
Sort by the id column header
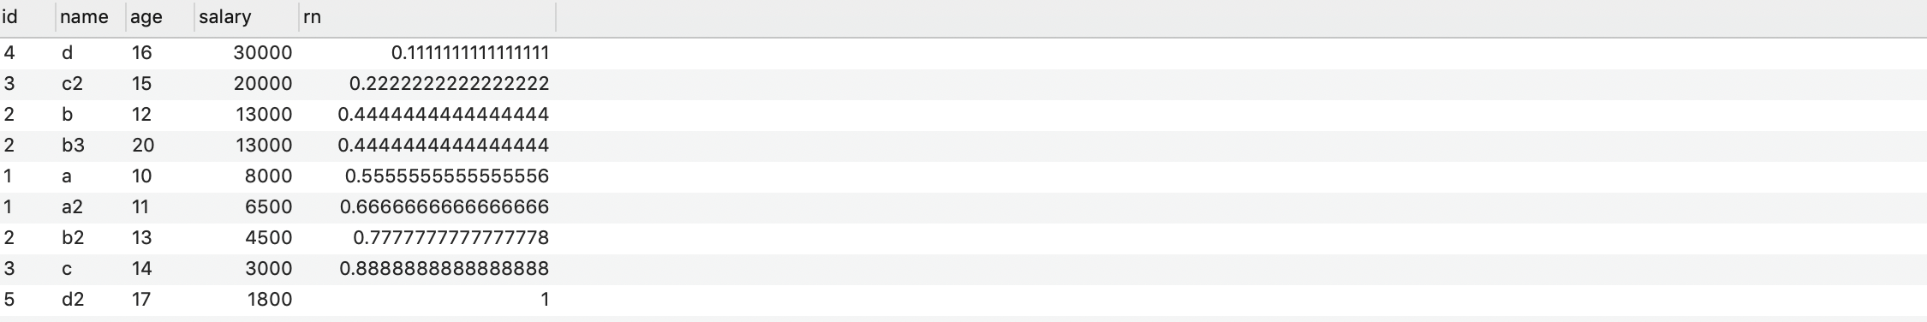27,17
